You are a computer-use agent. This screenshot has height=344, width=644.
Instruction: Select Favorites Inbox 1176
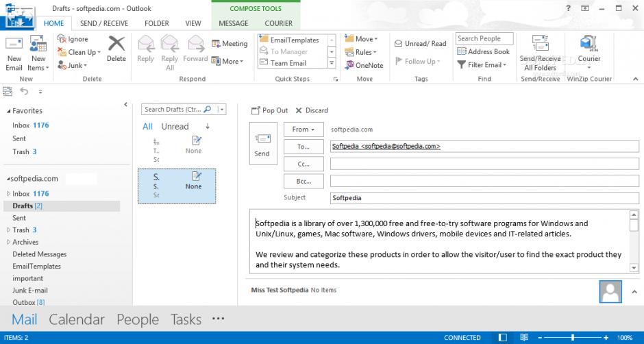coord(30,125)
